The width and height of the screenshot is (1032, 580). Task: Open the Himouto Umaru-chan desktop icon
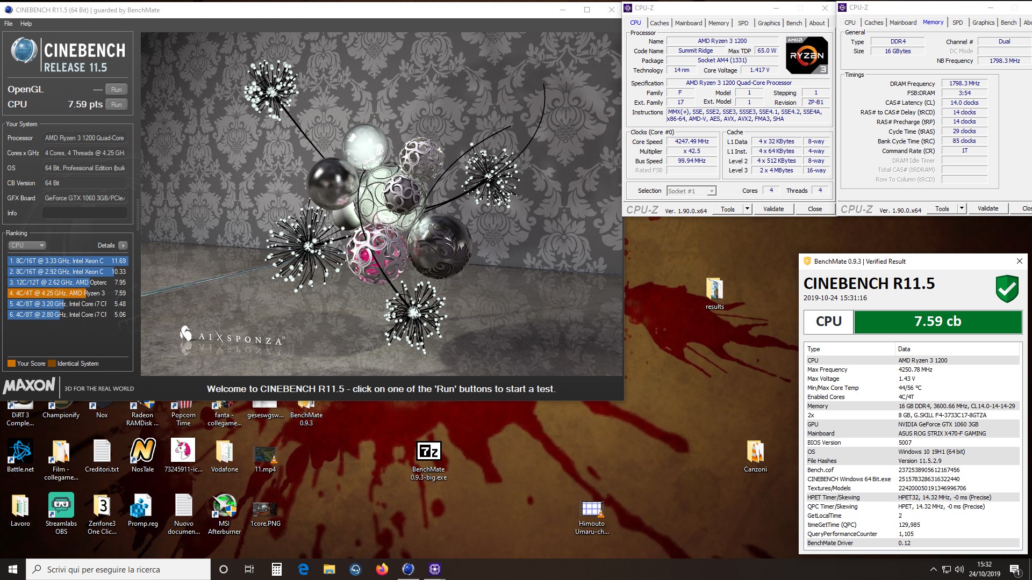point(592,517)
